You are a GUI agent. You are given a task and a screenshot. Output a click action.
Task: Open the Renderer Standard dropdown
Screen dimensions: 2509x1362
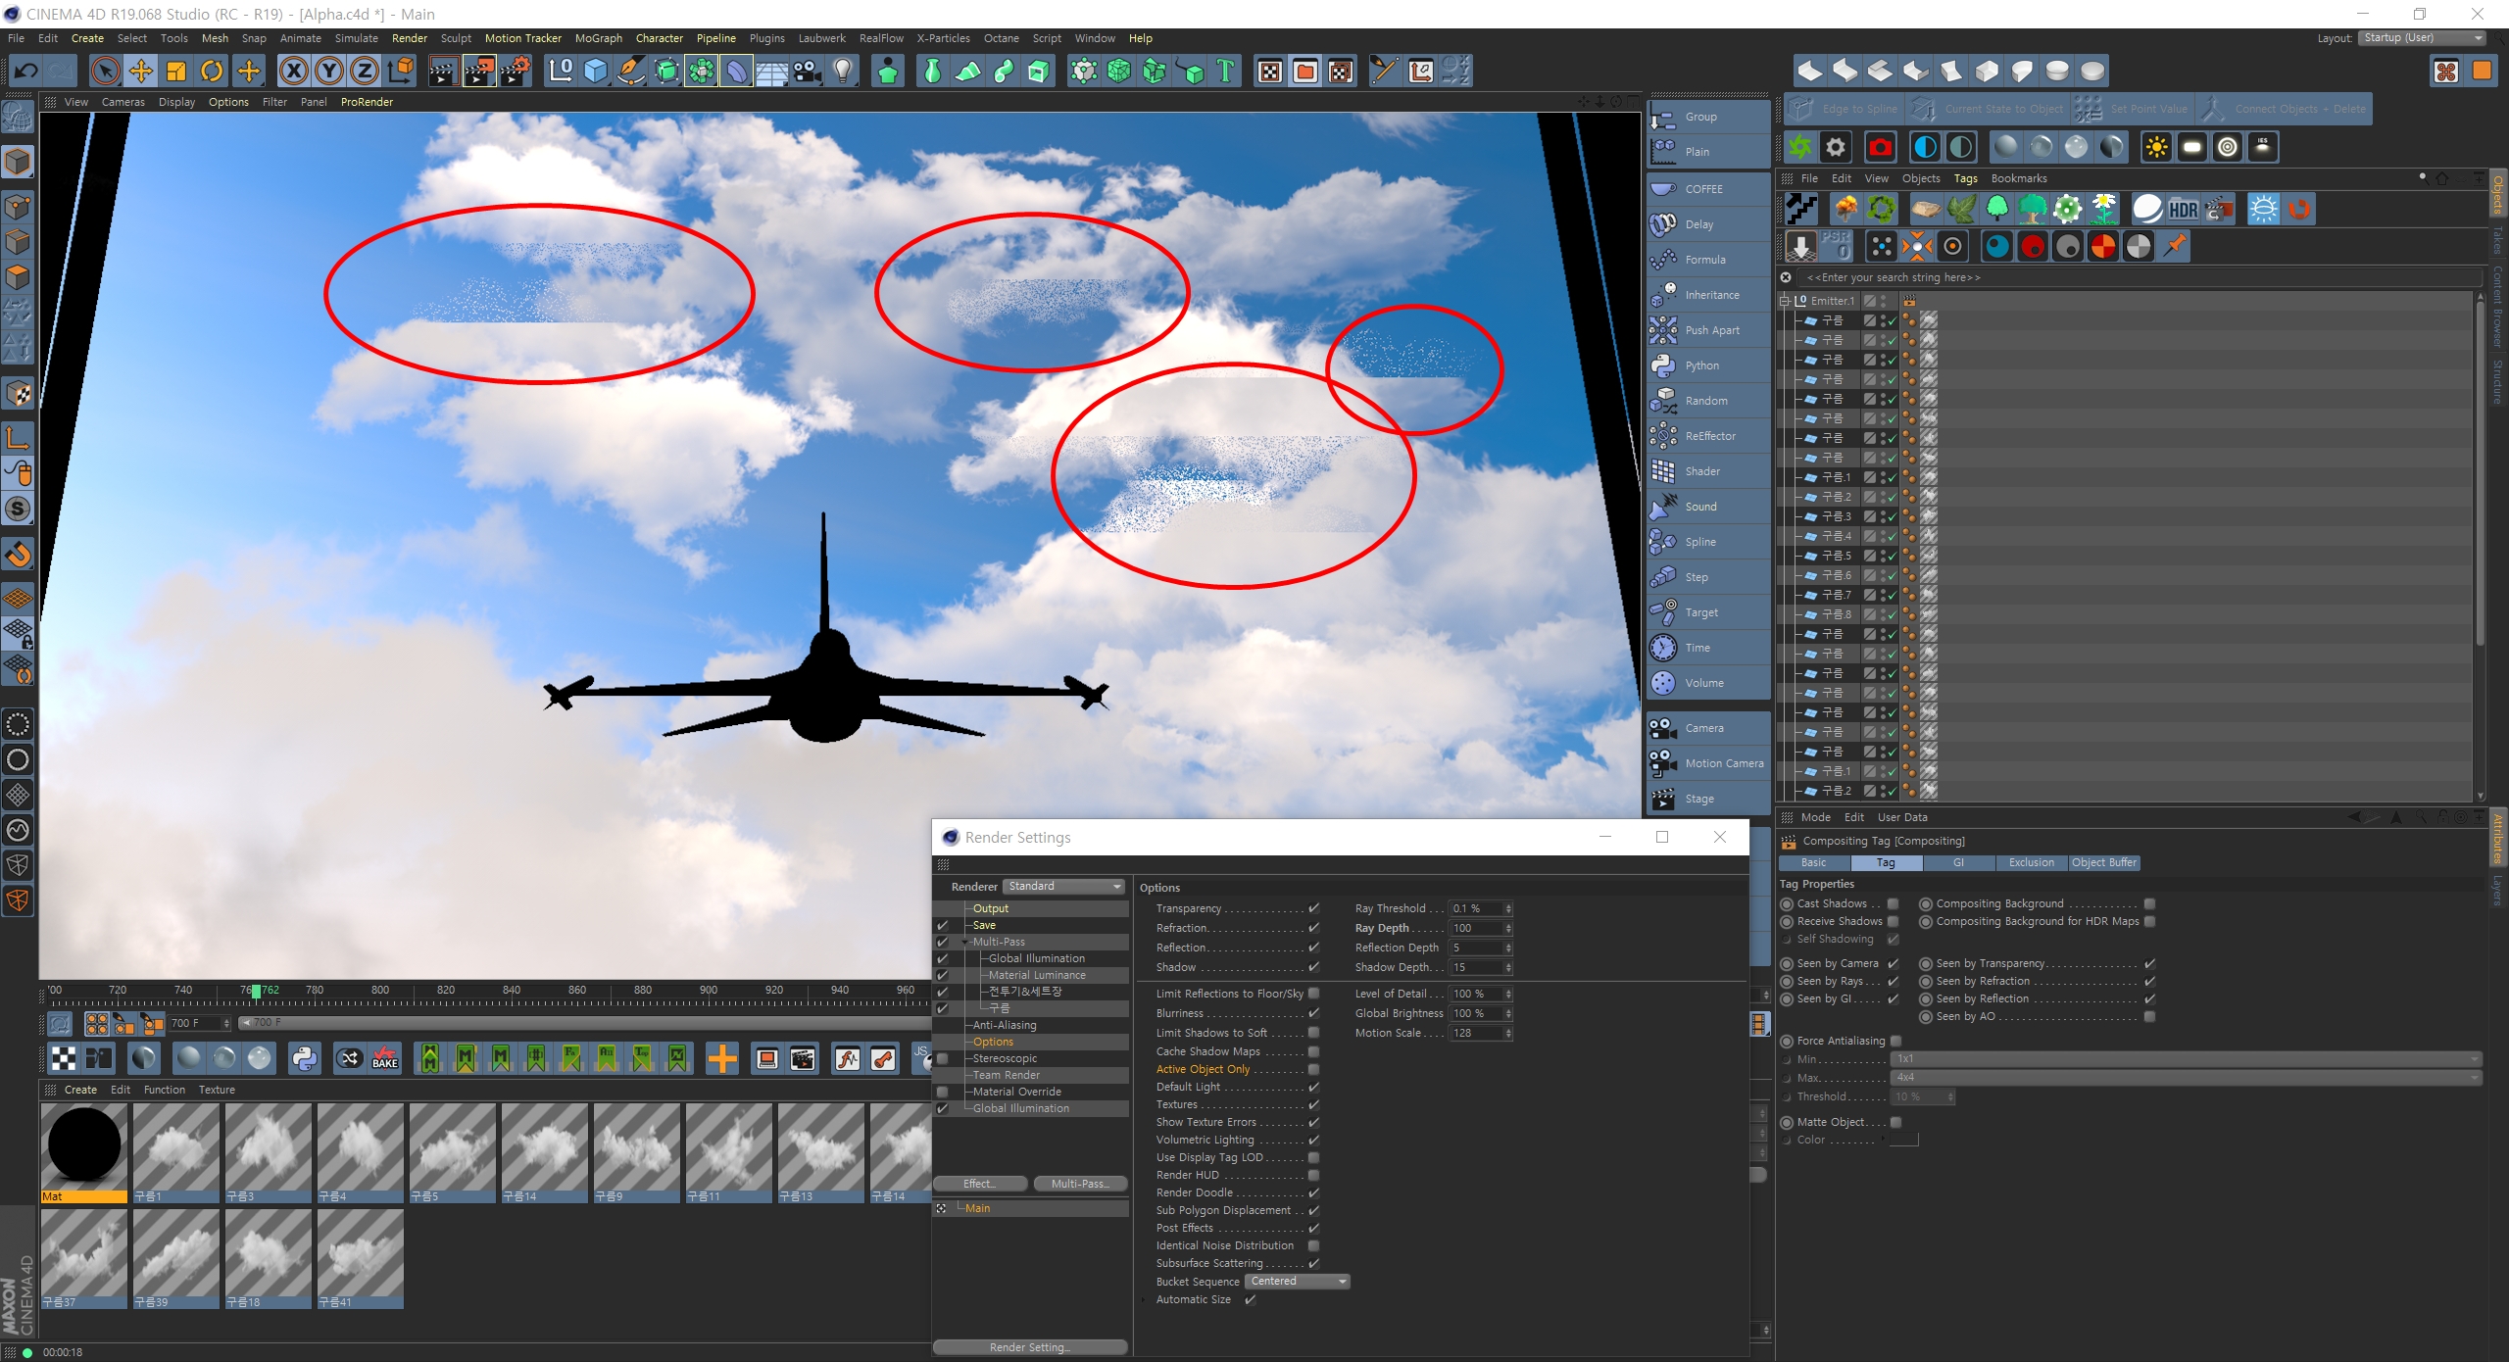[x=1065, y=886]
